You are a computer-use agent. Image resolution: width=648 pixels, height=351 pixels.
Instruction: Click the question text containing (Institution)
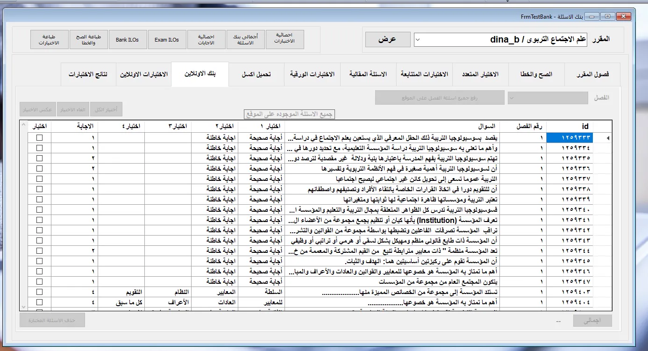(x=392, y=220)
